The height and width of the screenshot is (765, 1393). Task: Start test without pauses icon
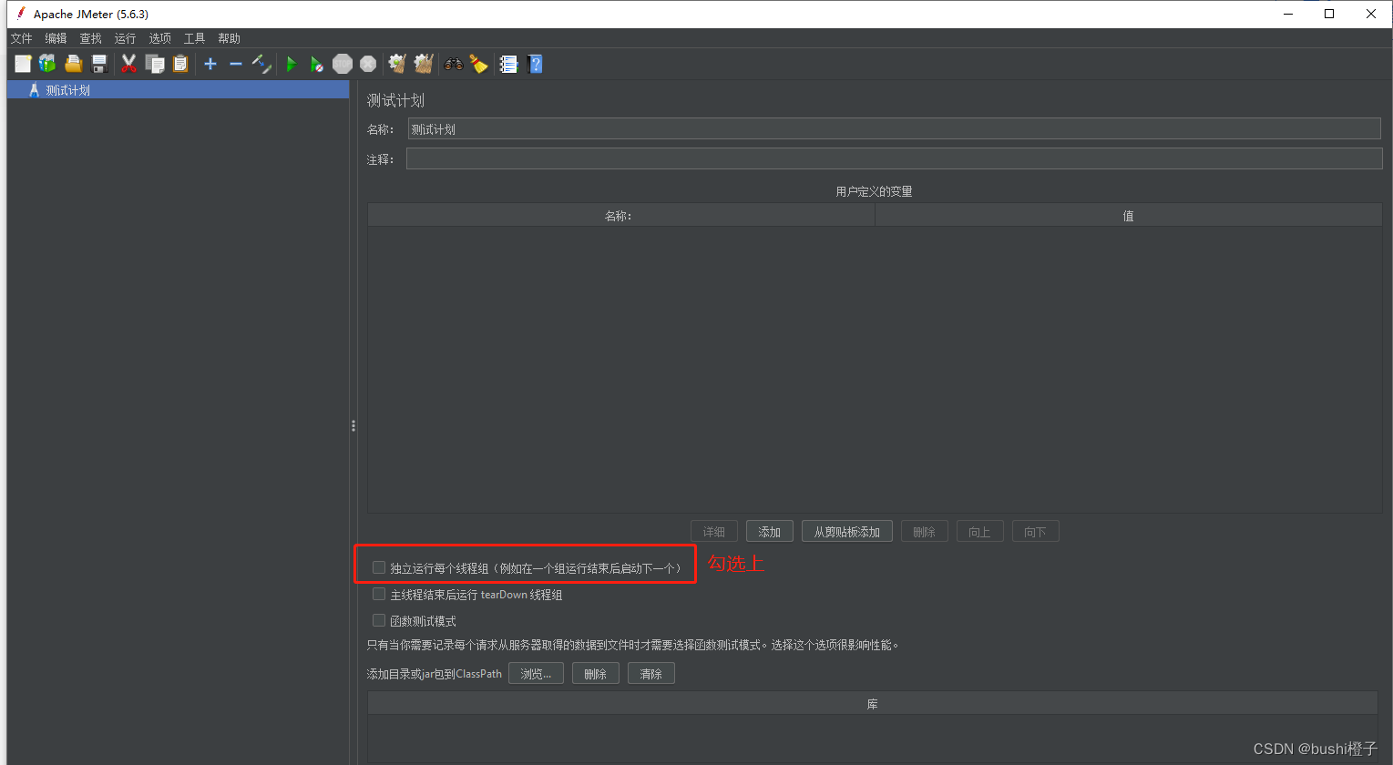point(316,64)
